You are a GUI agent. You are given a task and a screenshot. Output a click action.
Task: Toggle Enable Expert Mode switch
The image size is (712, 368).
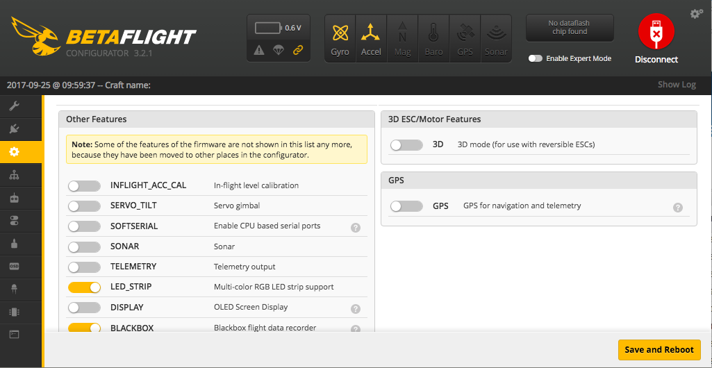tap(536, 58)
